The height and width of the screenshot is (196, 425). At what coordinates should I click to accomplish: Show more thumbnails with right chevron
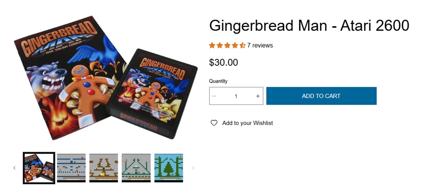pos(193,168)
